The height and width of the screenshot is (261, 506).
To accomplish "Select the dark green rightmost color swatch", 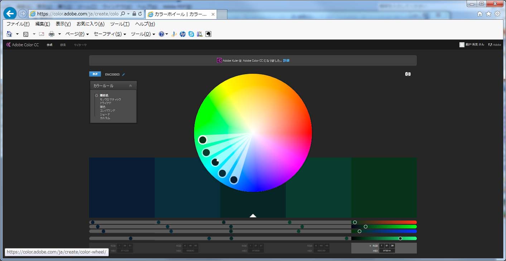I will 384,188.
